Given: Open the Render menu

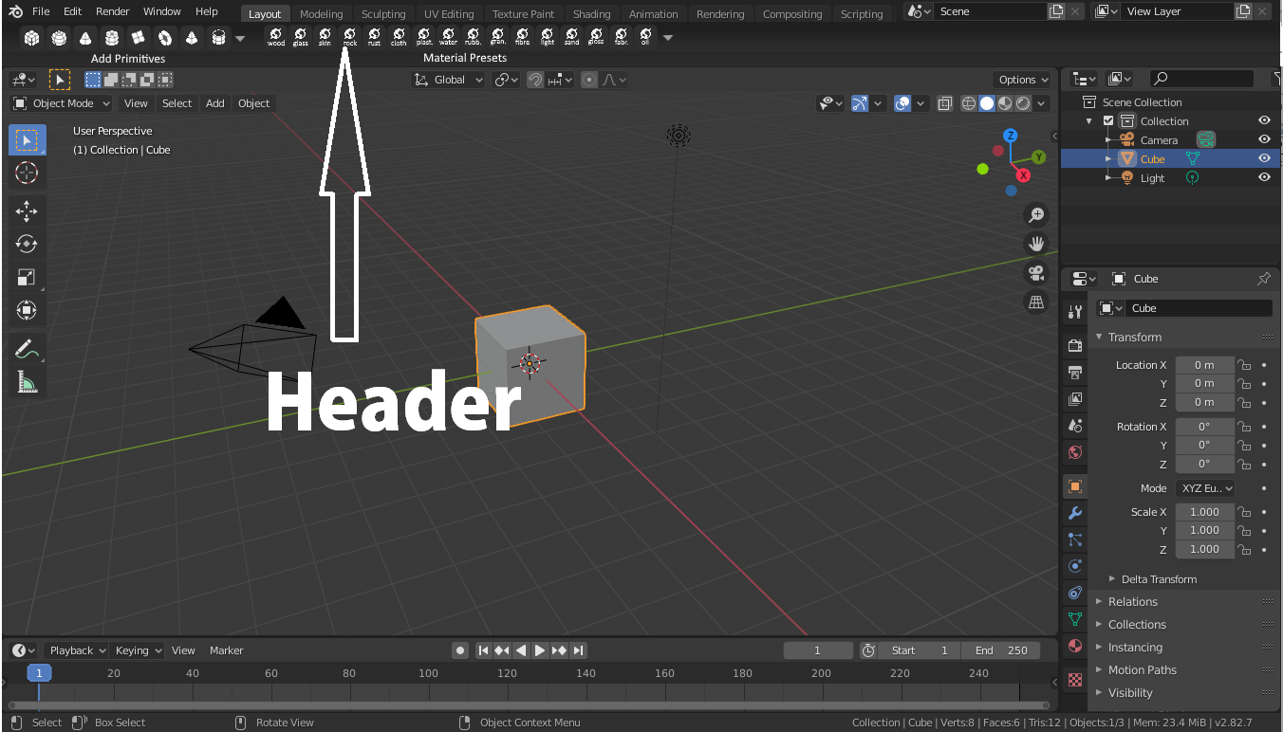Looking at the screenshot, I should [x=112, y=11].
